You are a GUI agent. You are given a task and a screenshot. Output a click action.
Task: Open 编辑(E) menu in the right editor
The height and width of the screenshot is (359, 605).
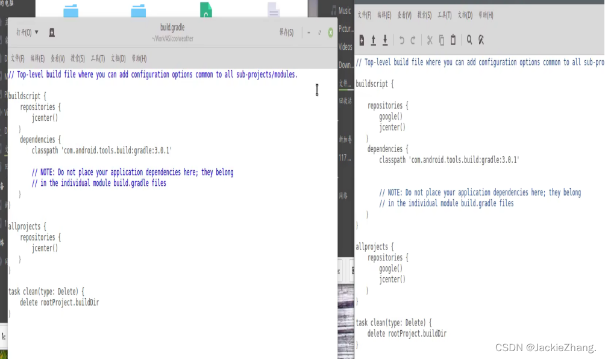point(384,15)
